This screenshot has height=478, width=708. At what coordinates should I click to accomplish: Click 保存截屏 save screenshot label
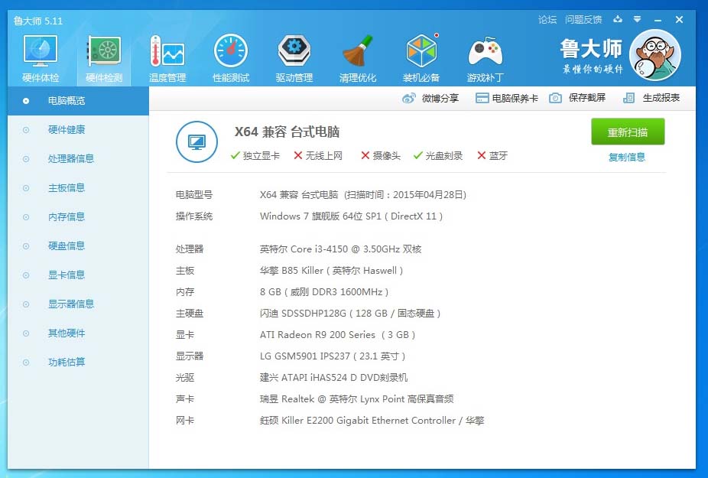tap(587, 98)
